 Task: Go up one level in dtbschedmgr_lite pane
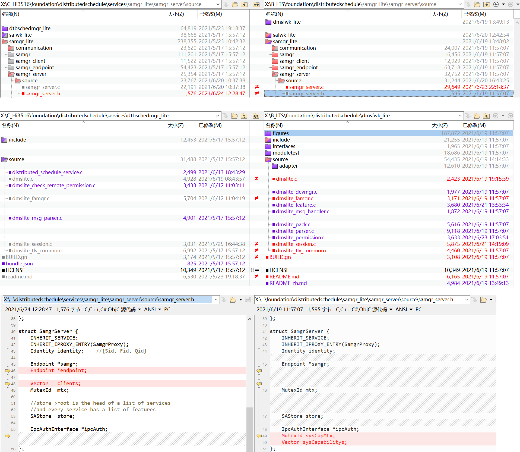click(244, 116)
